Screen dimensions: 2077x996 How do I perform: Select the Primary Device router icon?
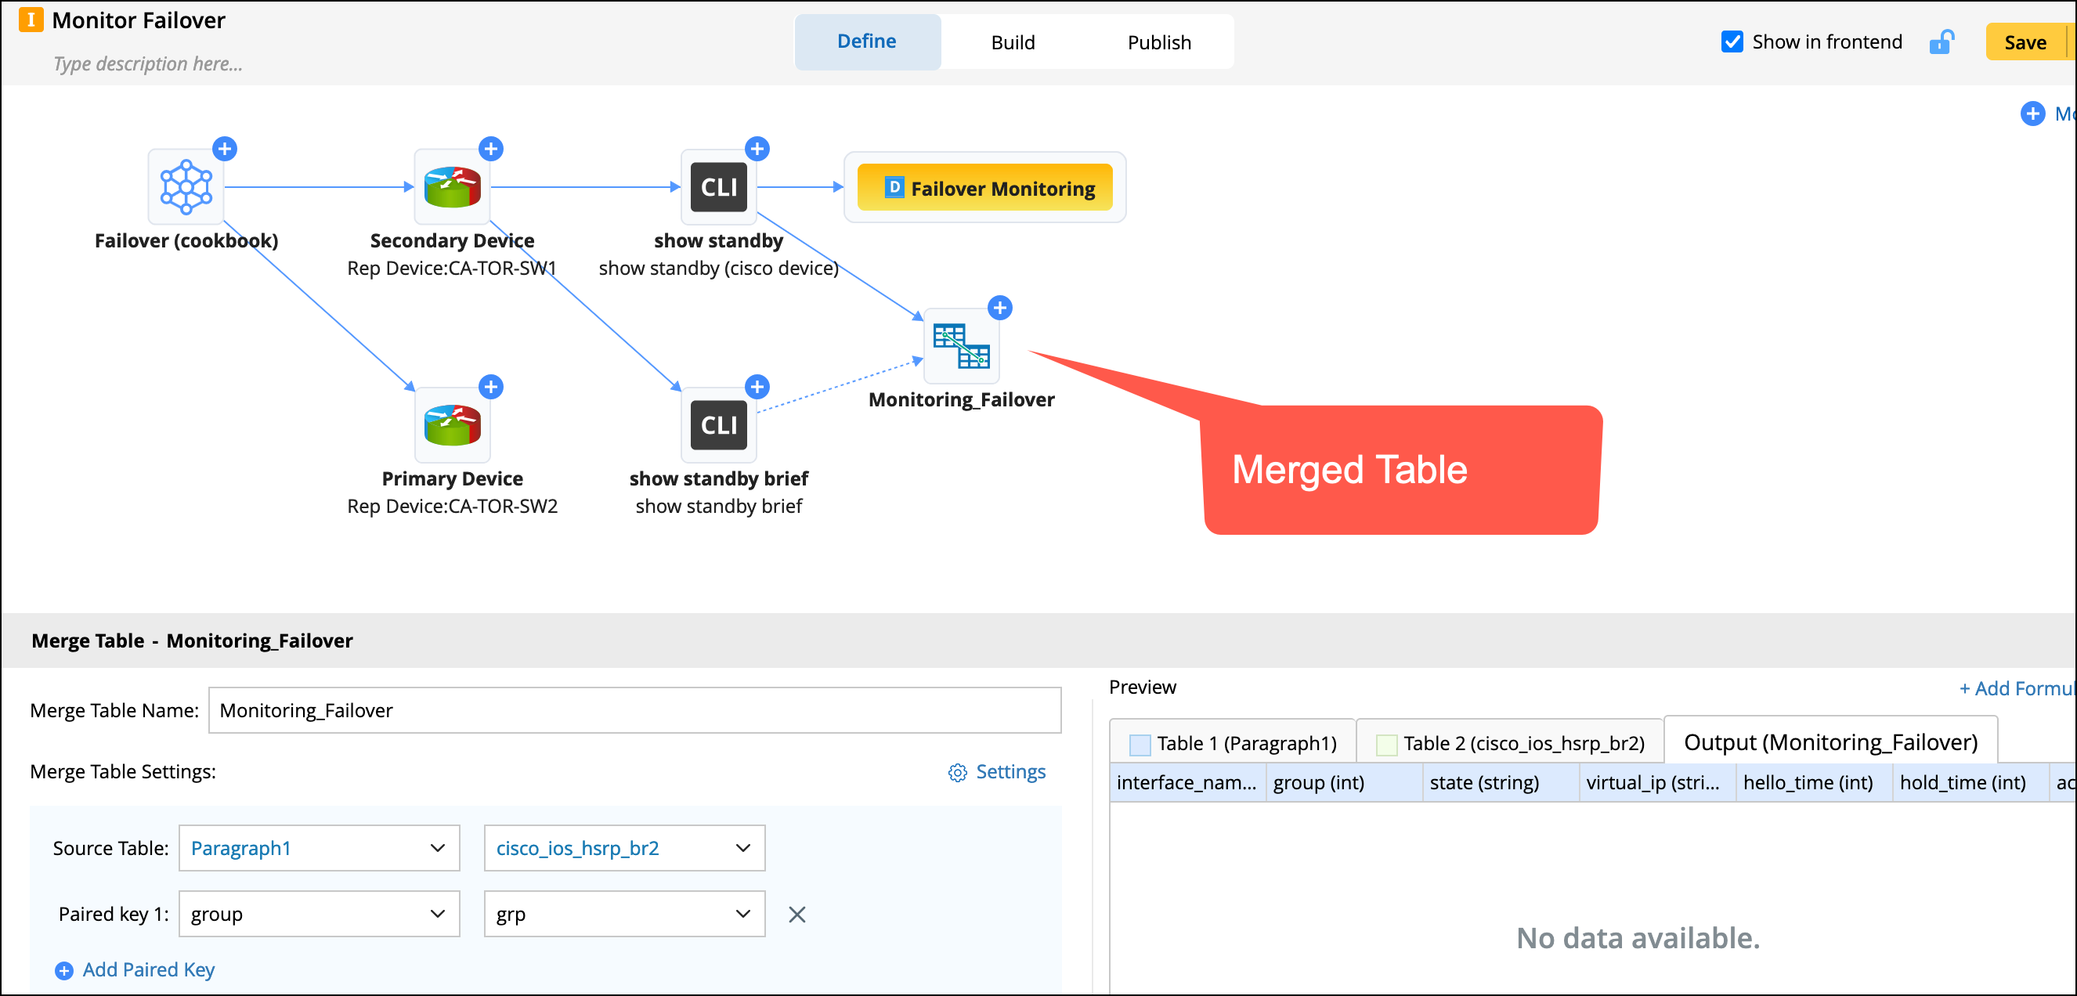[452, 424]
